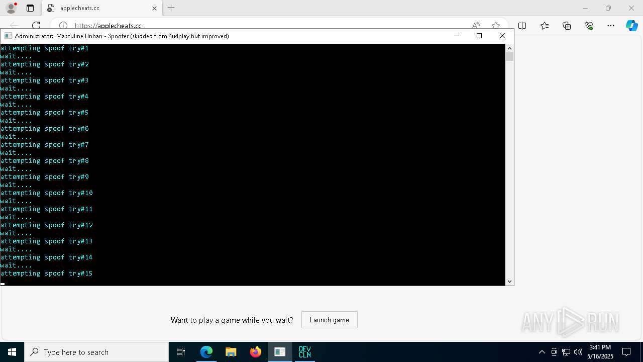Open Copilot sidebar icon

coord(631,26)
